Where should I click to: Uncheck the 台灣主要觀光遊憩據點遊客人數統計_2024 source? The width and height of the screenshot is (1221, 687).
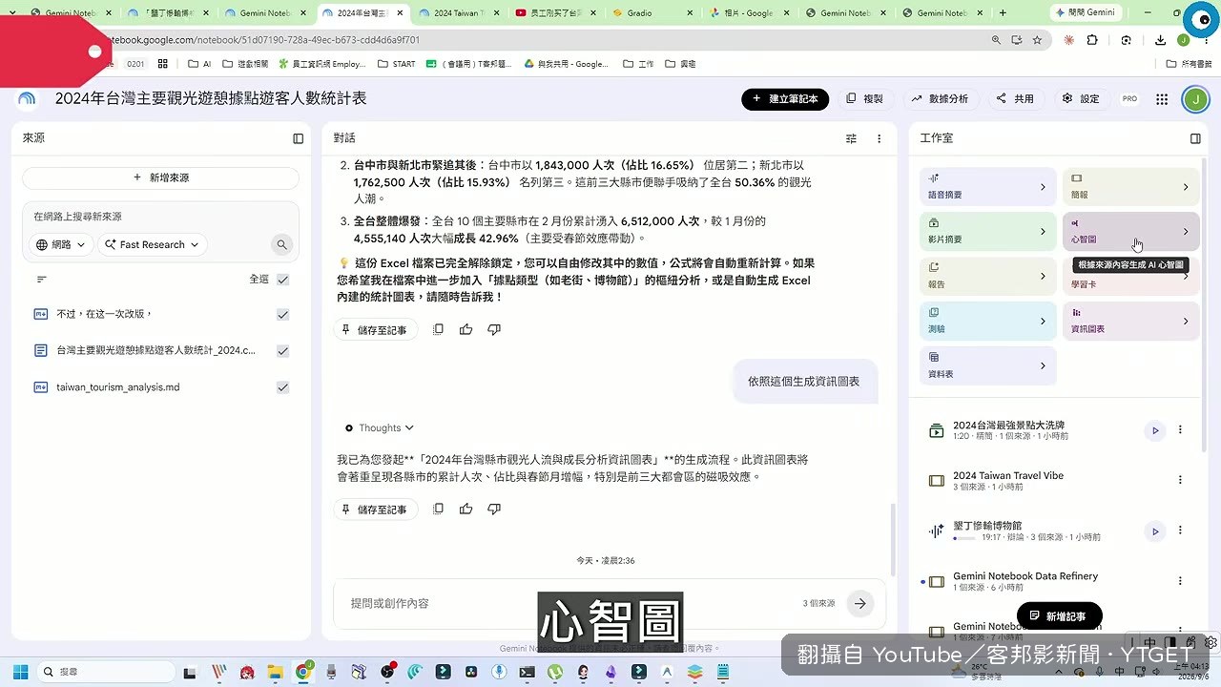pyautogui.click(x=282, y=351)
